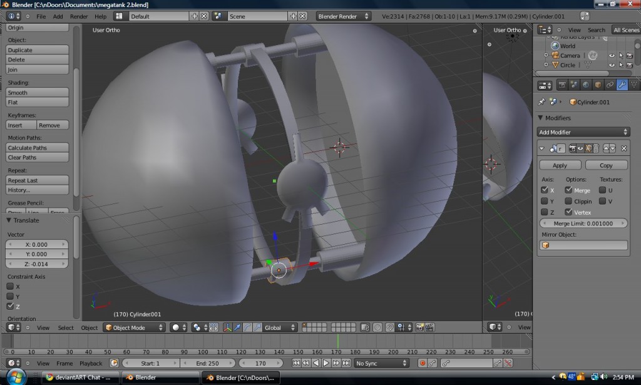Remove the Mirror modifier with X icon

[623, 148]
